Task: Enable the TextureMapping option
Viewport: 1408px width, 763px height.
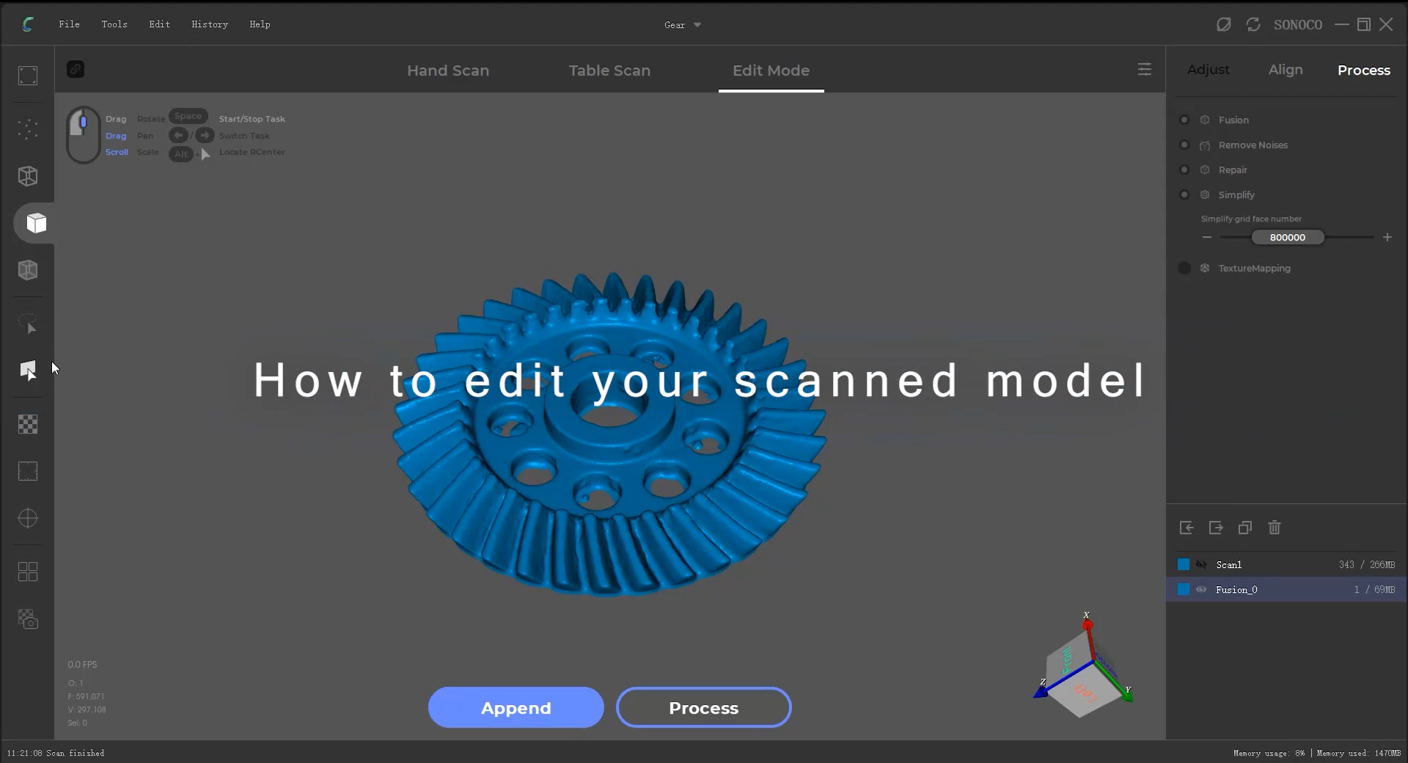Action: pos(1184,269)
